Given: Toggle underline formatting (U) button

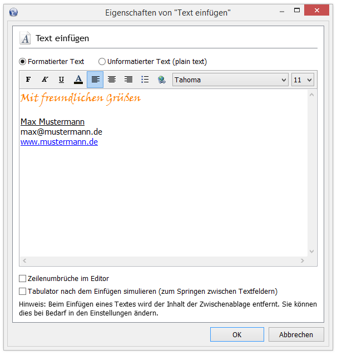Looking at the screenshot, I should 61,80.
